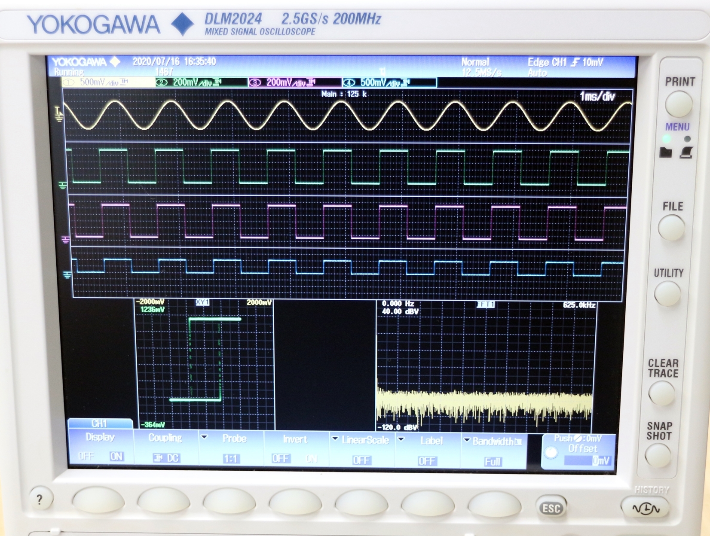
Task: Set Invert to OFF
Action: [281, 459]
